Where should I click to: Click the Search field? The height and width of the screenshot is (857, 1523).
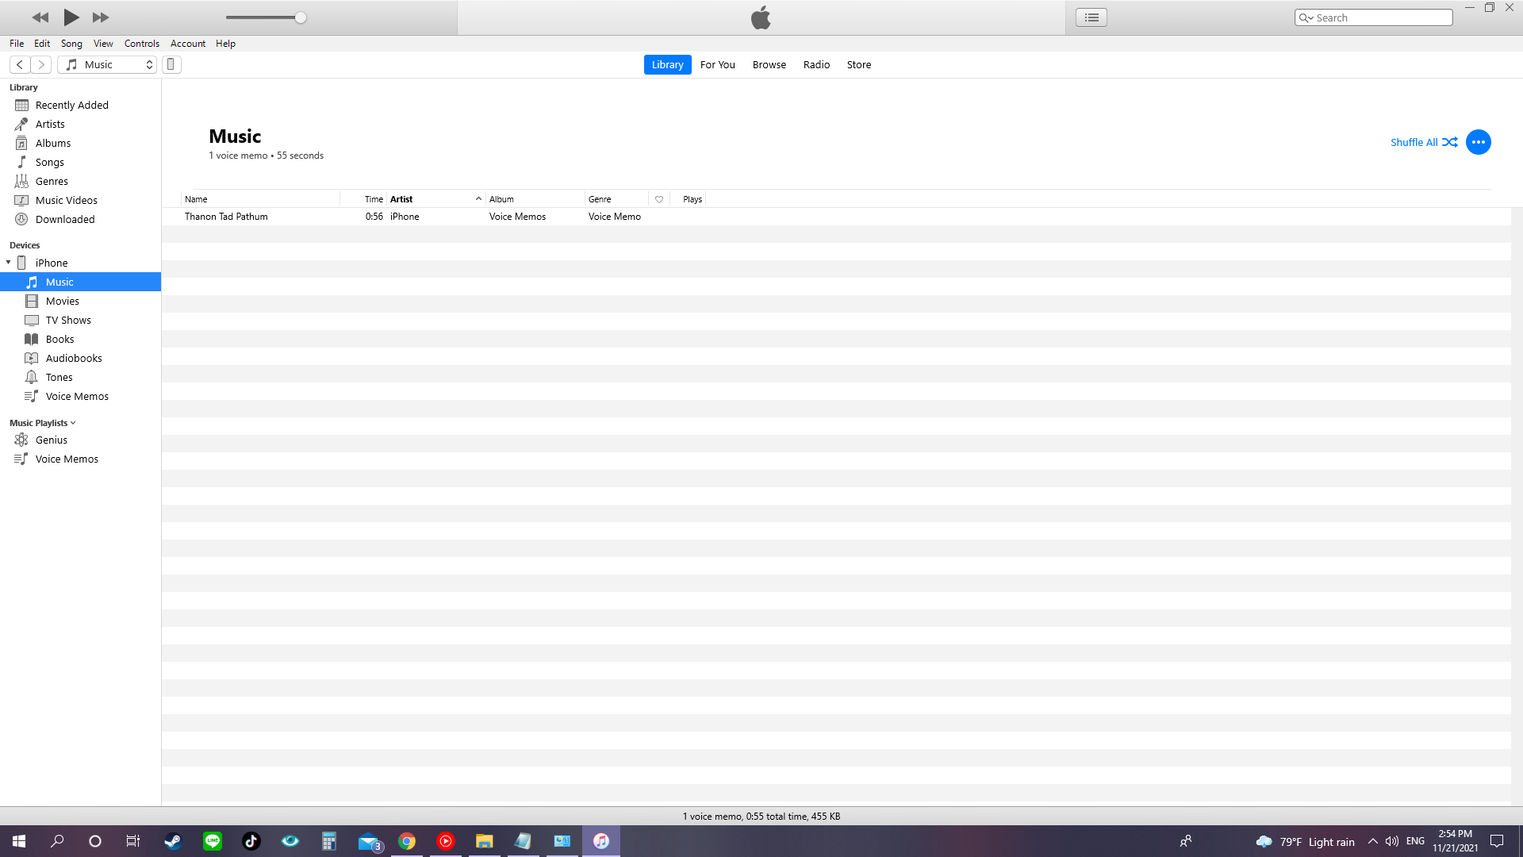click(x=1374, y=17)
